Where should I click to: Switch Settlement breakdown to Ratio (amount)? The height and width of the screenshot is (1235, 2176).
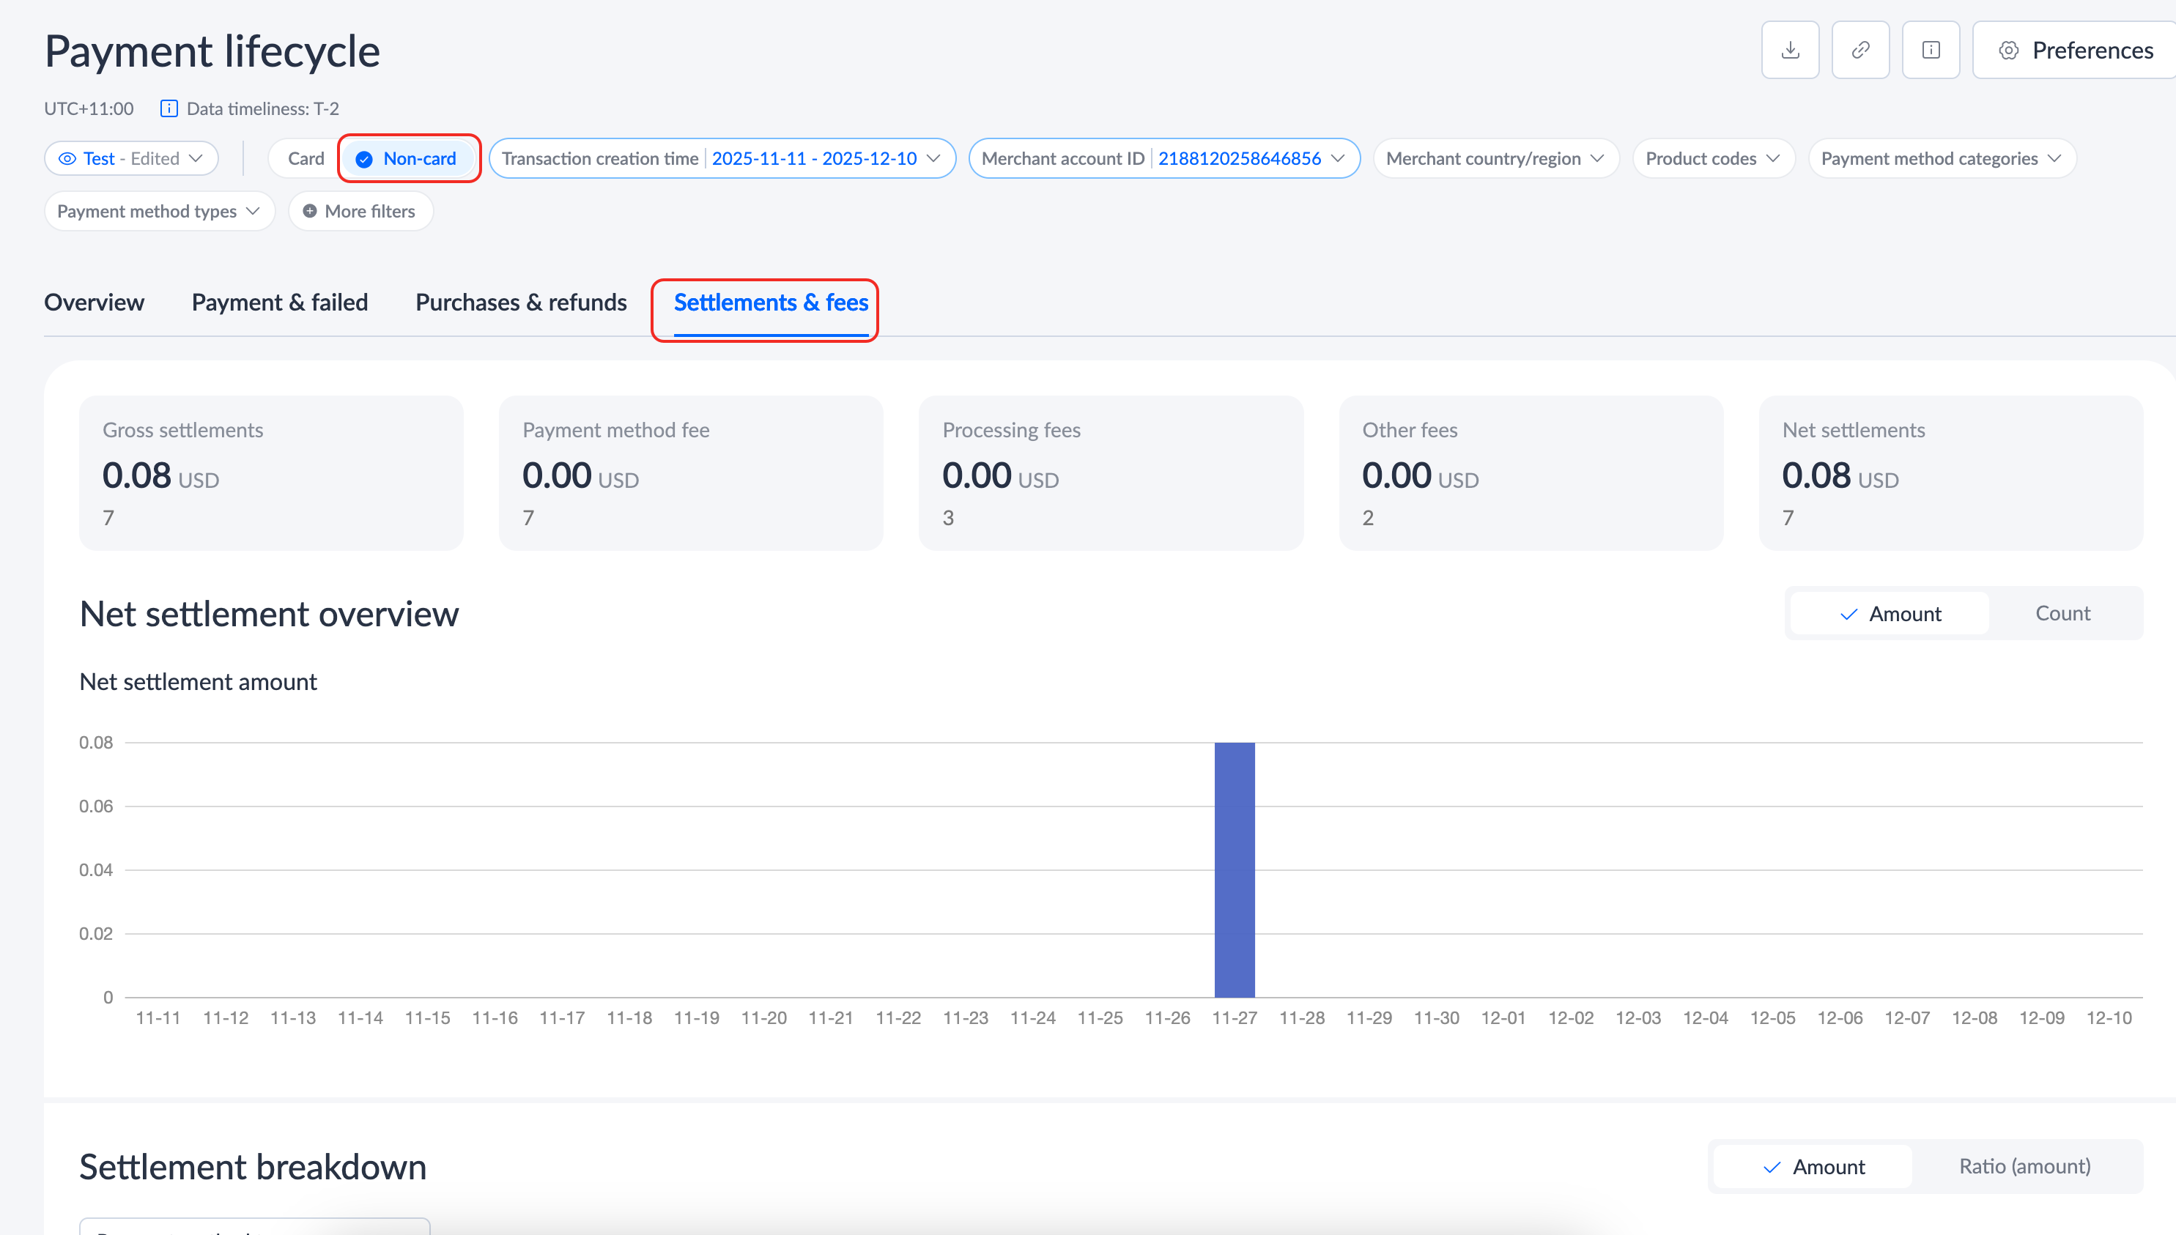tap(2024, 1166)
